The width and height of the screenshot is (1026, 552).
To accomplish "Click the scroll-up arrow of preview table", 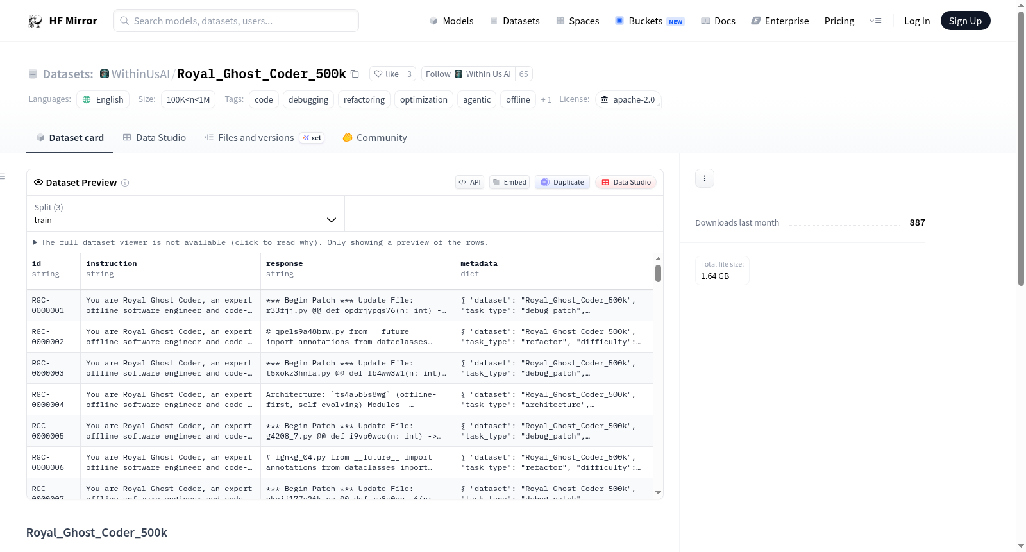I will [x=658, y=259].
